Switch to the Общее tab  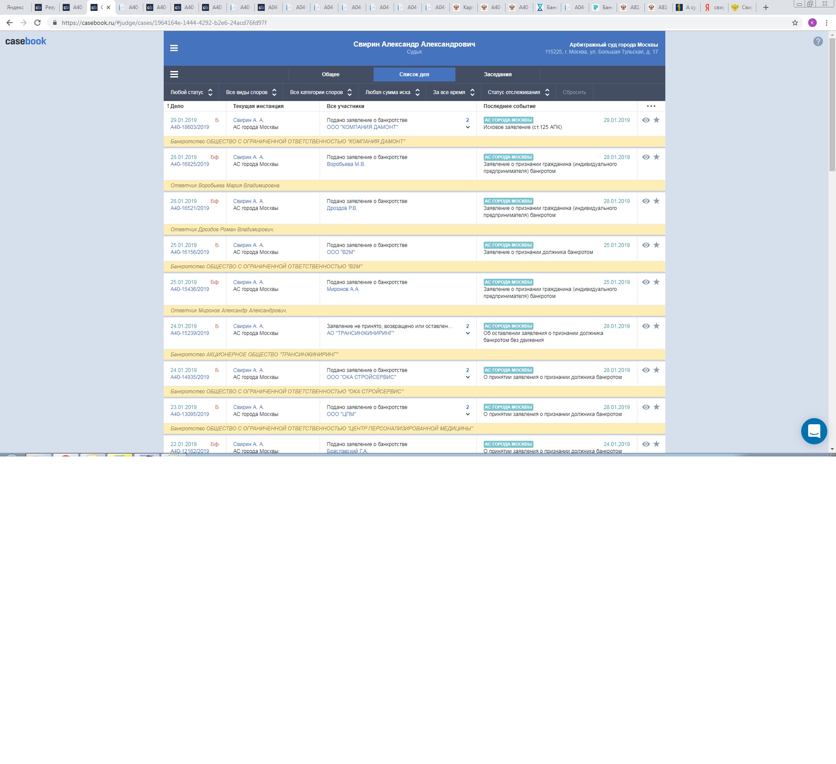pos(330,74)
